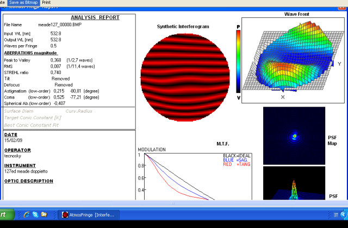Click the horizontal splitter grip

[x=173, y=203]
